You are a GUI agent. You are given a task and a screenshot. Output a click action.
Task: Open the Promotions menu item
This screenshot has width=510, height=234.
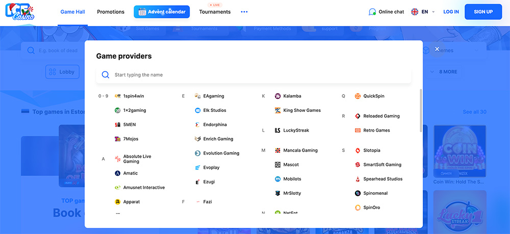point(111,12)
